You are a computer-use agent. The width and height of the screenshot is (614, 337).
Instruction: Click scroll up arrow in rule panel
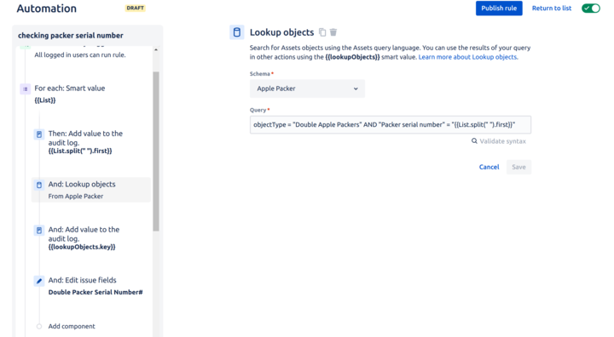[x=156, y=50]
